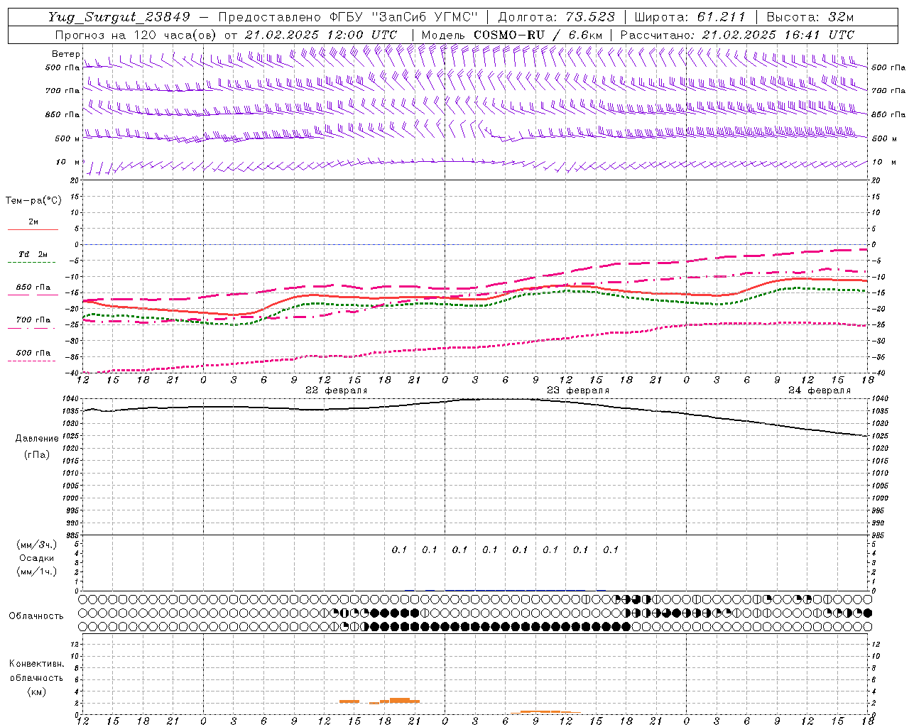
Task: Click the 24 февраля date label
Action: (820, 390)
